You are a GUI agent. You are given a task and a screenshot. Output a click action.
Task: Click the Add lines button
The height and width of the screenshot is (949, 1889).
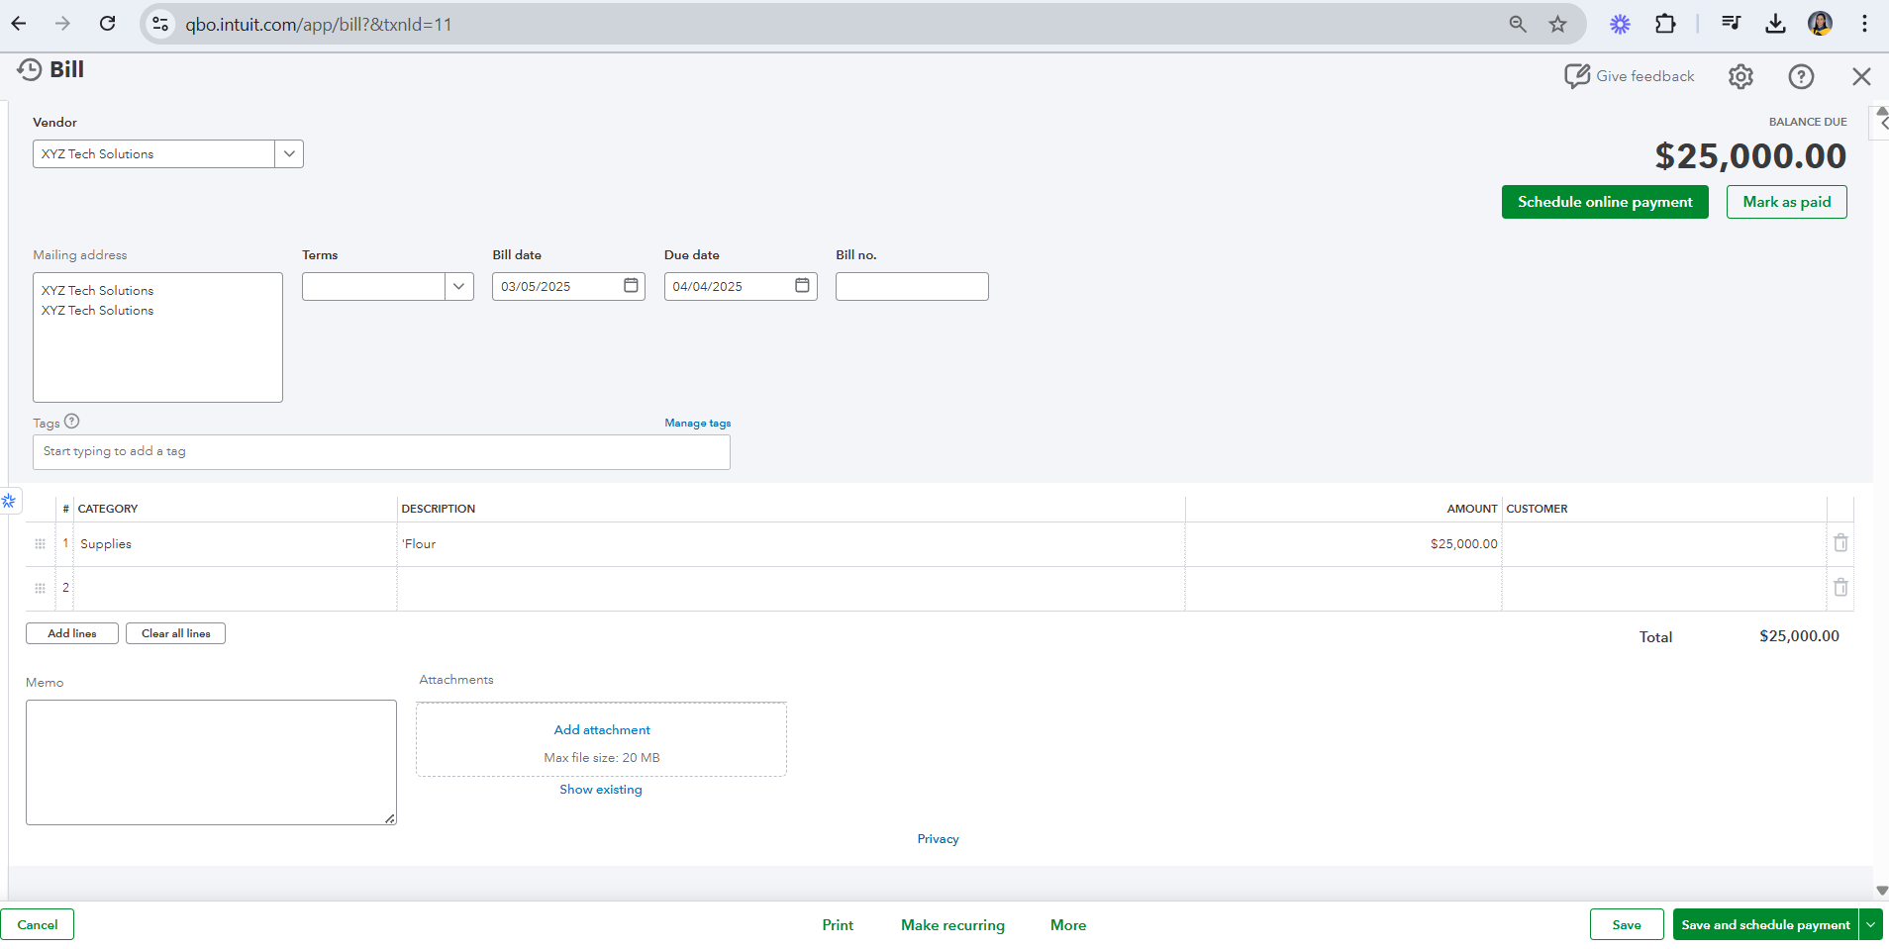point(72,633)
